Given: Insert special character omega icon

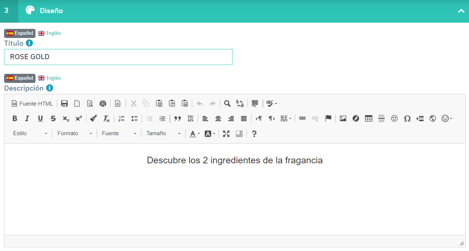Looking at the screenshot, I should pyautogui.click(x=407, y=118).
